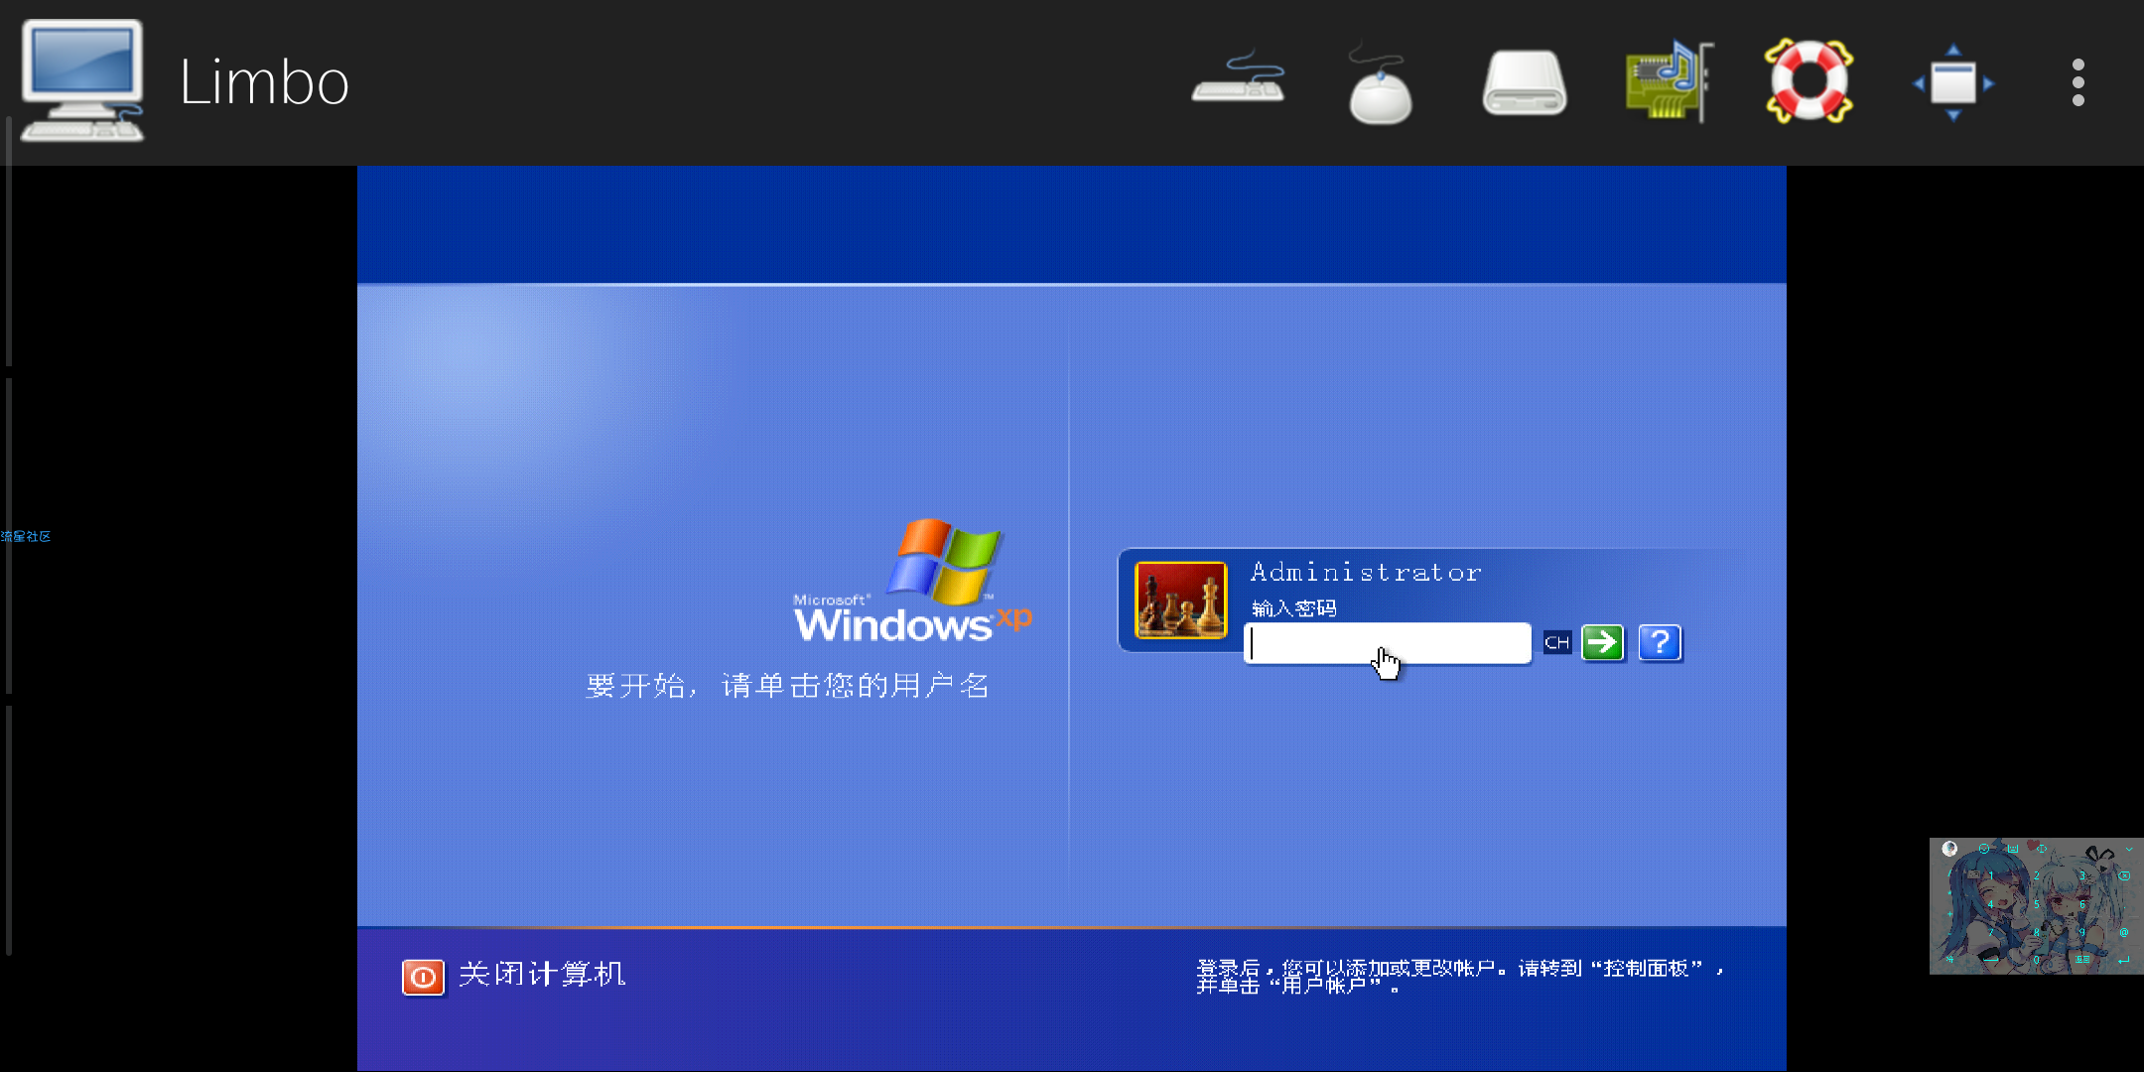Click the red shutdown icon

(423, 977)
